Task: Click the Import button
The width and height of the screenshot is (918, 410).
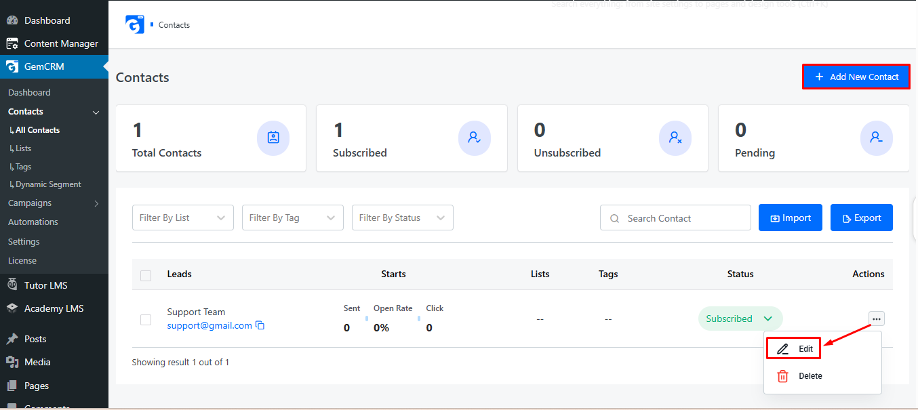Action: pyautogui.click(x=791, y=218)
